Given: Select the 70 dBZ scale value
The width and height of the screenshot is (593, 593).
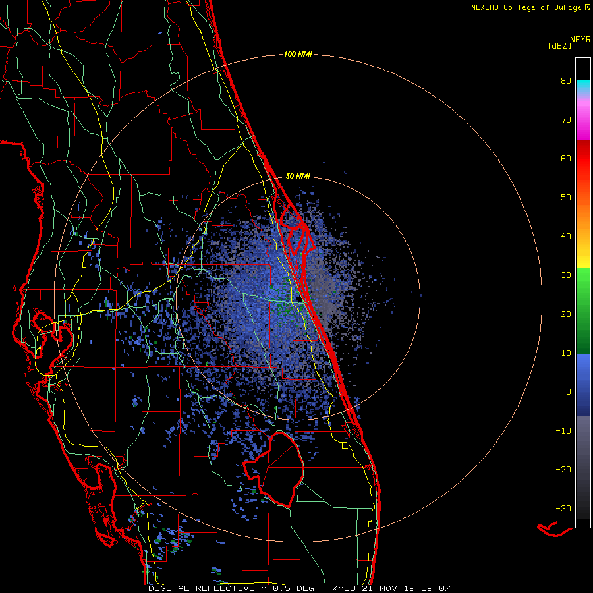Looking at the screenshot, I should point(566,119).
